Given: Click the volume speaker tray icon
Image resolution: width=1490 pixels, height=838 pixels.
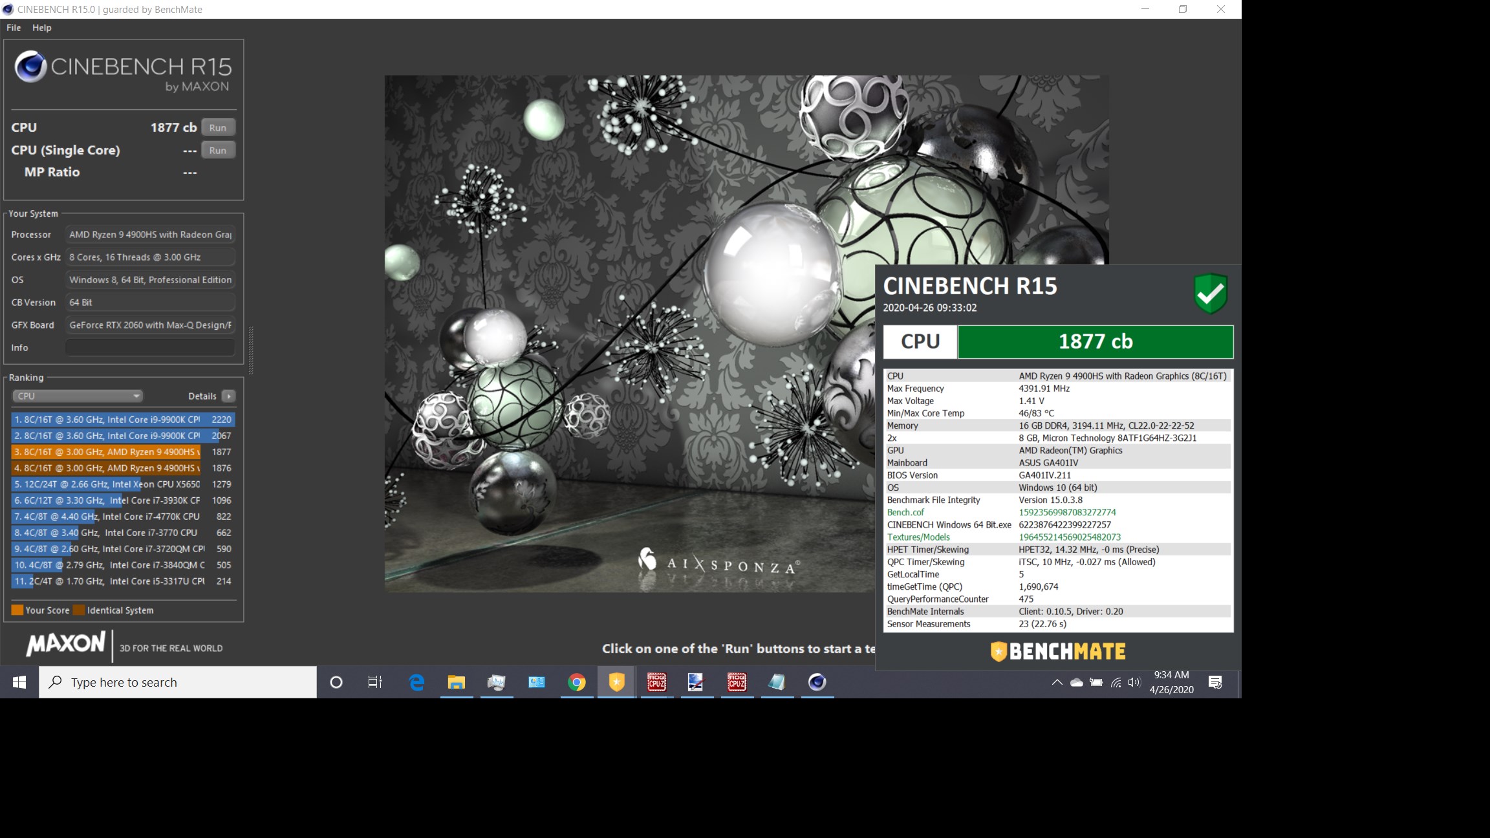Looking at the screenshot, I should [1134, 682].
